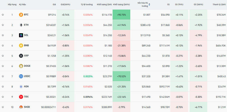This screenshot has width=227, height=112.
Task: Sort table by Tỷ lệ funding header
Action: [87, 4]
